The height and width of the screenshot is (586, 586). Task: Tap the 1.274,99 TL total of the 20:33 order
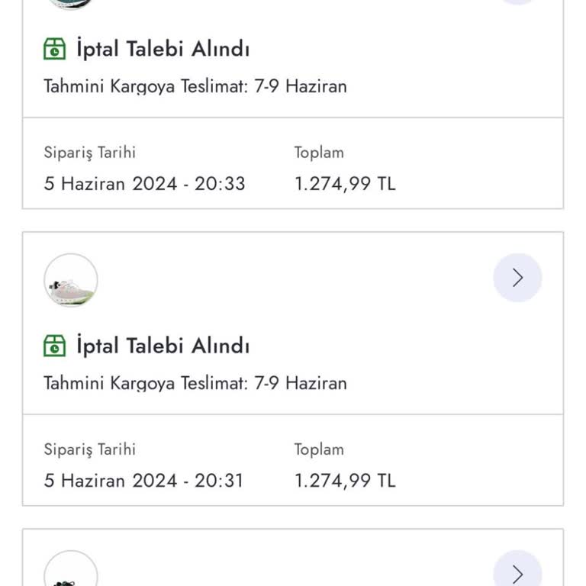point(345,184)
